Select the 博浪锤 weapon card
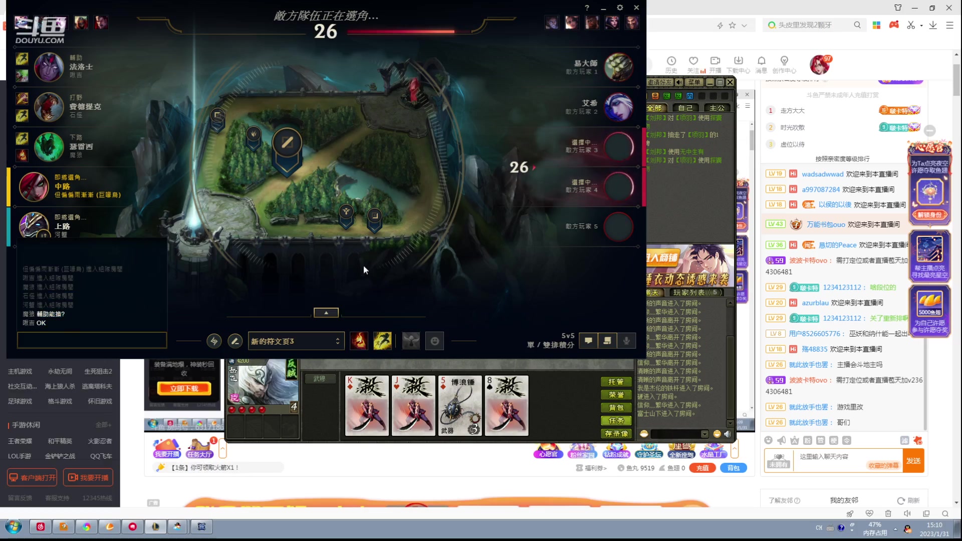This screenshot has width=962, height=541. (460, 406)
